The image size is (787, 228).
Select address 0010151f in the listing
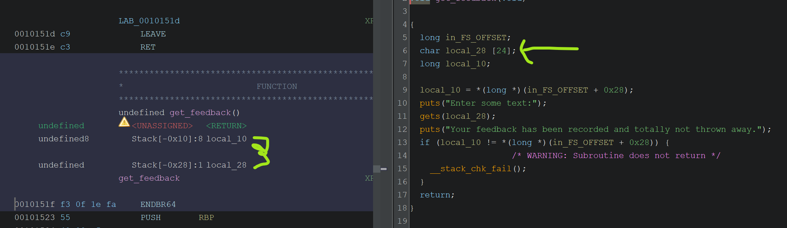point(35,204)
